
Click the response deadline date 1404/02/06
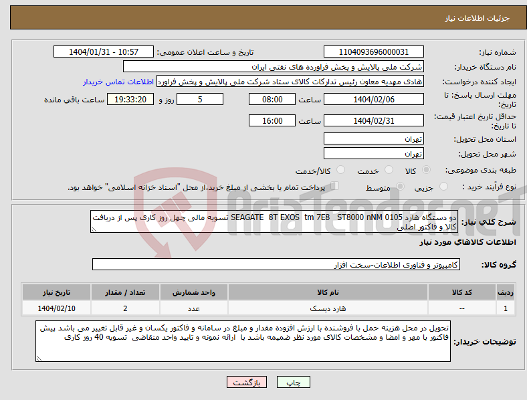[374, 99]
